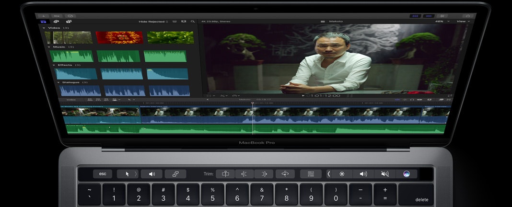The width and height of the screenshot is (512, 207).
Task: Show Photos and Audio sidebar tab
Action: pyautogui.click(x=56, y=22)
